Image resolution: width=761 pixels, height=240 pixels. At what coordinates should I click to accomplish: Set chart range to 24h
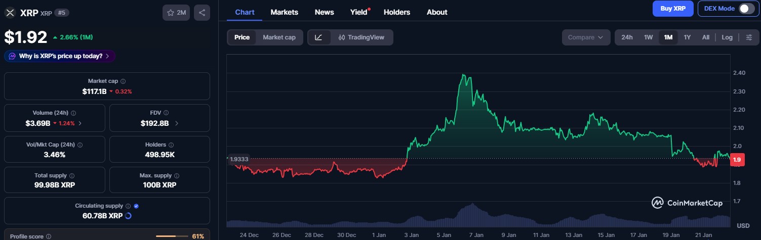point(627,37)
